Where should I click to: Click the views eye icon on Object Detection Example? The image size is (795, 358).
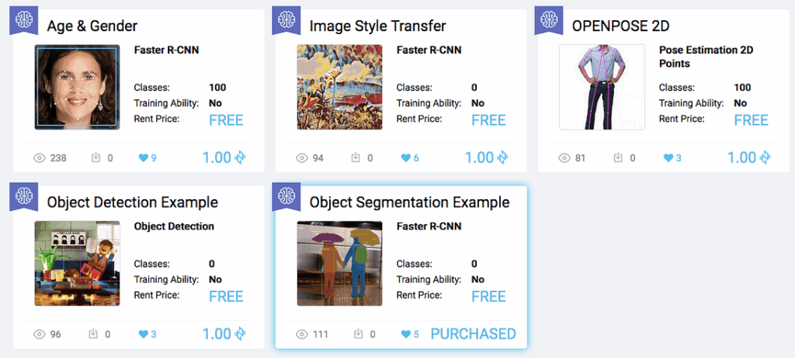40,334
